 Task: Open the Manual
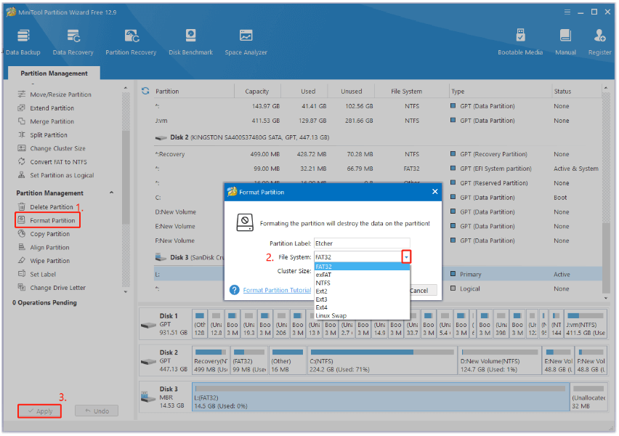point(565,42)
